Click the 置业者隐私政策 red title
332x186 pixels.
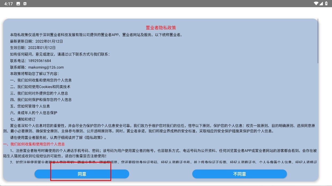[x=161, y=28]
